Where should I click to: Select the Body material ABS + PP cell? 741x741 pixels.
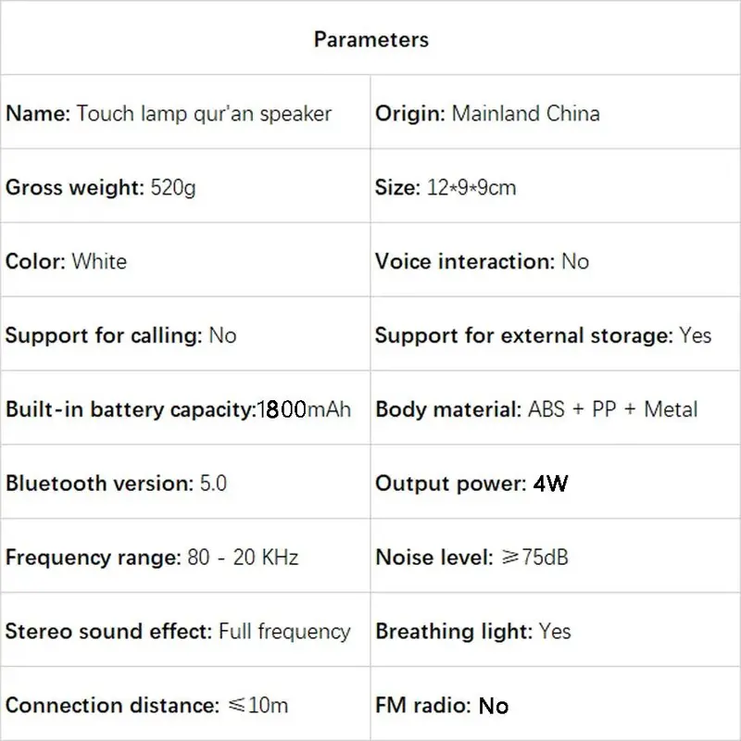click(x=536, y=409)
